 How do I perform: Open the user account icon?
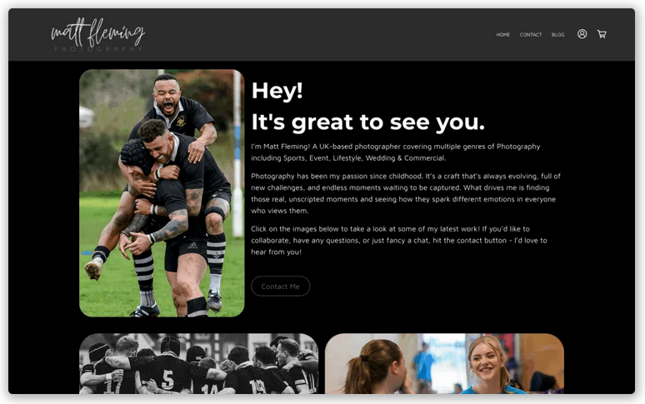coord(582,34)
